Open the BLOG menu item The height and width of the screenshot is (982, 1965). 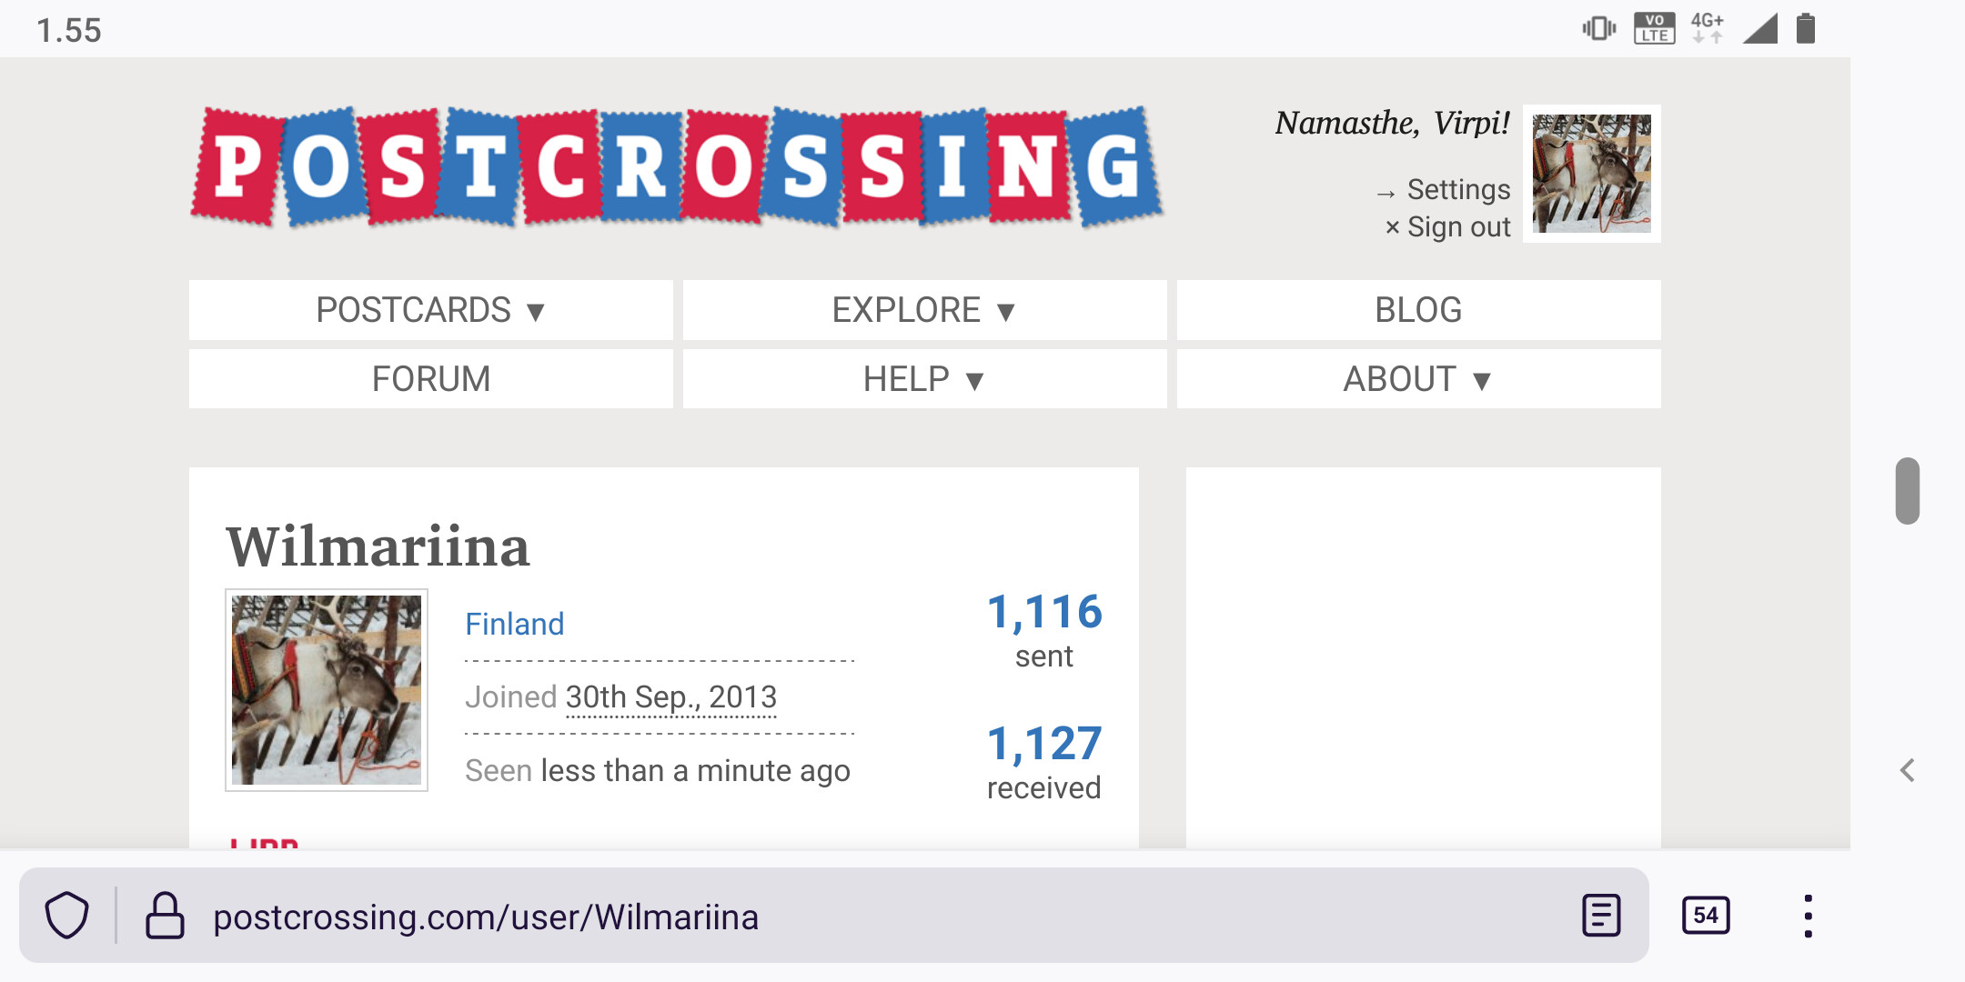click(x=1417, y=311)
